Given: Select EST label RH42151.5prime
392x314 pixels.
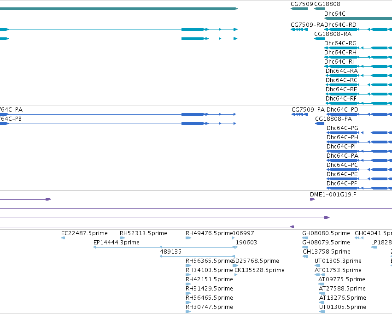Looking at the screenshot, I should 209,280.
